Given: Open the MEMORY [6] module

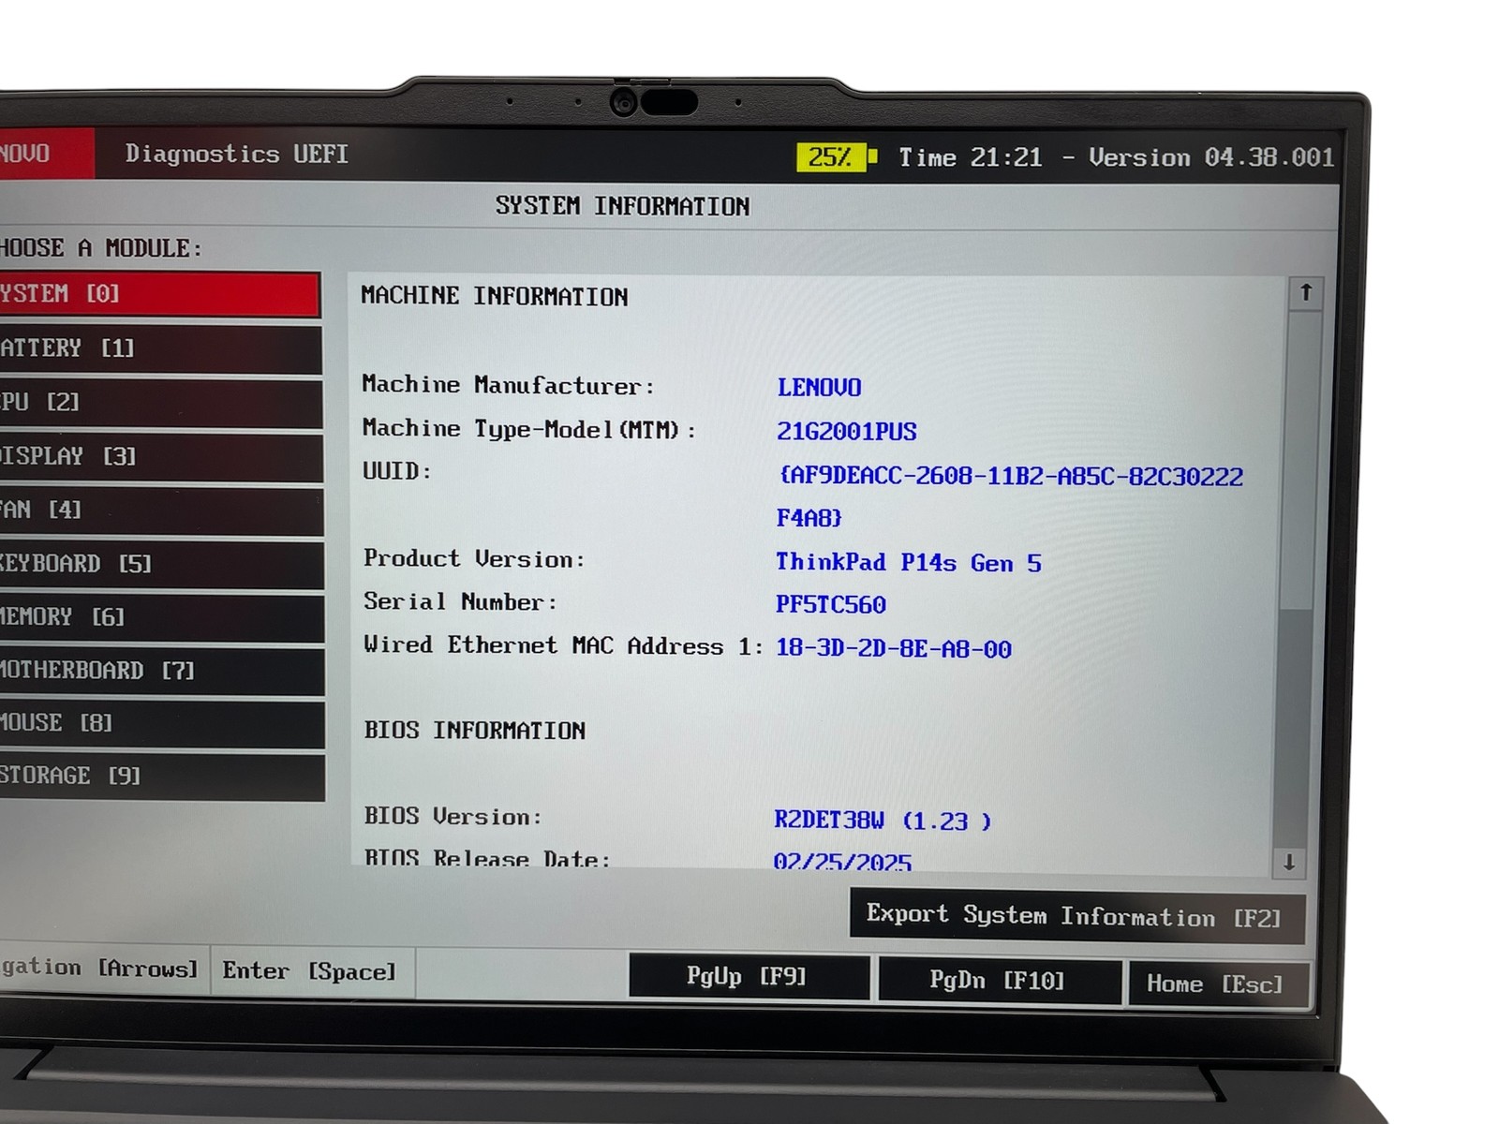Looking at the screenshot, I should 162,617.
